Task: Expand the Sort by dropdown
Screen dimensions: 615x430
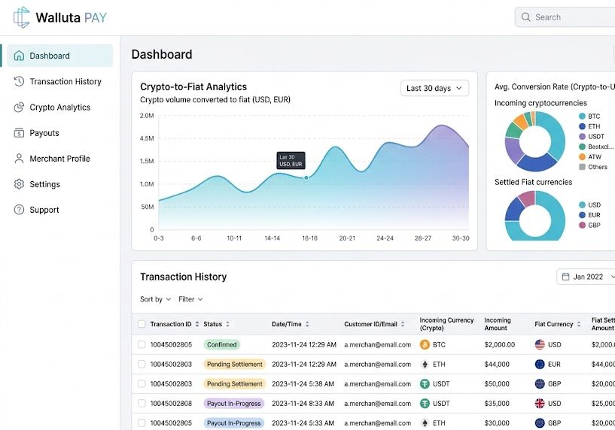Action: coord(155,299)
